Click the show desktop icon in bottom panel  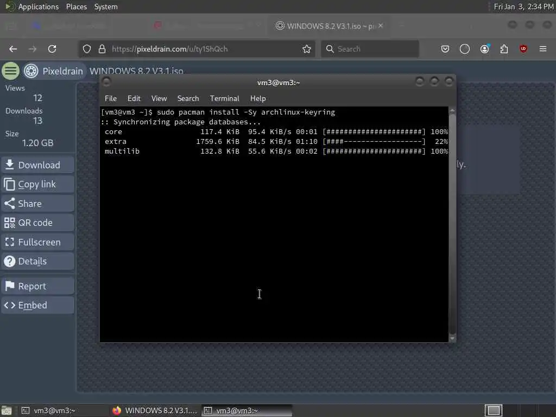coord(7,410)
